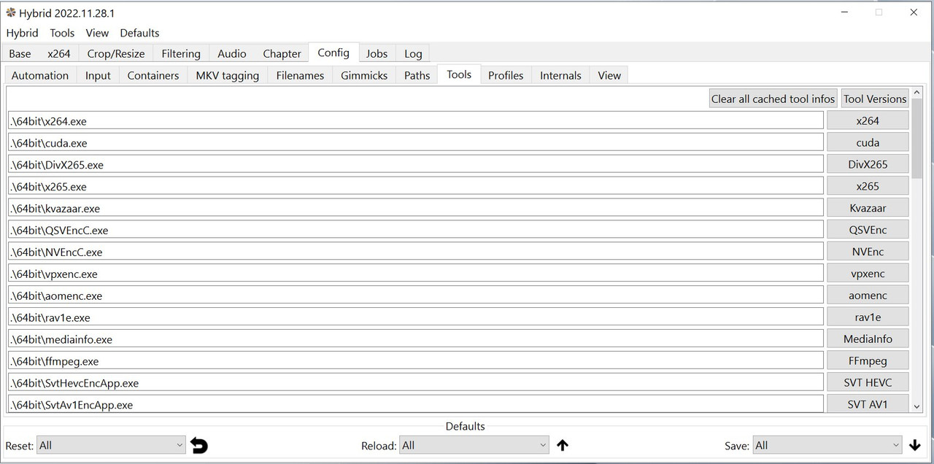Select the Tools sub-tab
Screen dimensions: 934x464
tap(459, 74)
